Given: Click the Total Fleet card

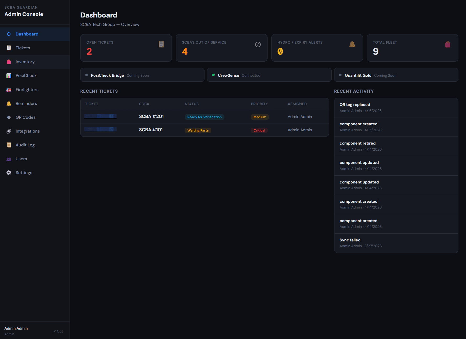Looking at the screenshot, I should (x=413, y=48).
